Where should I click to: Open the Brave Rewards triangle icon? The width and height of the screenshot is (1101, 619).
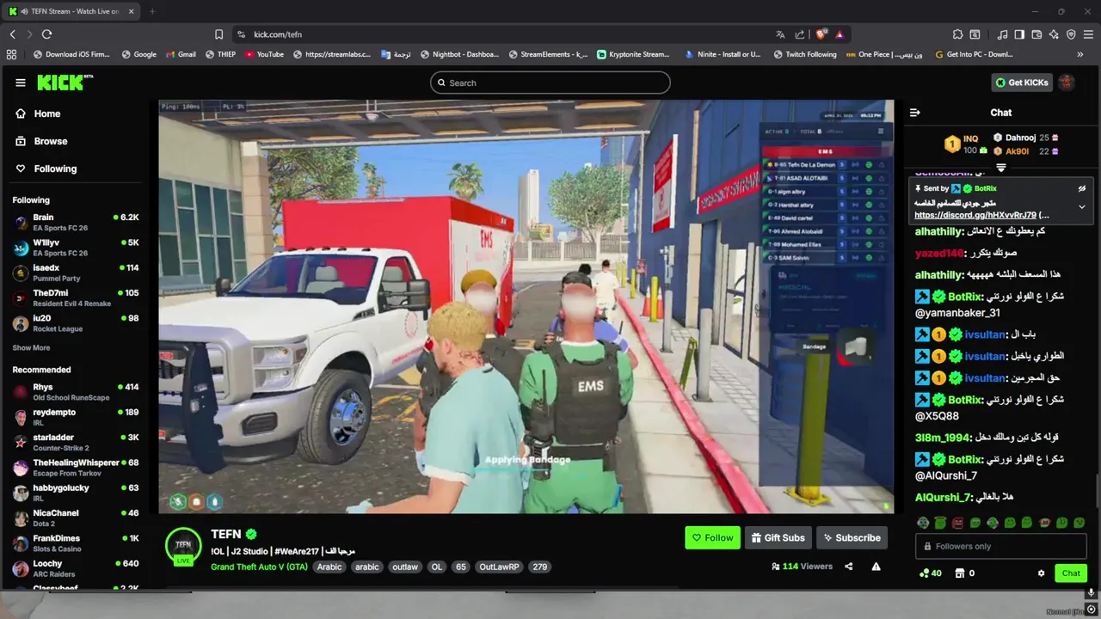(840, 34)
